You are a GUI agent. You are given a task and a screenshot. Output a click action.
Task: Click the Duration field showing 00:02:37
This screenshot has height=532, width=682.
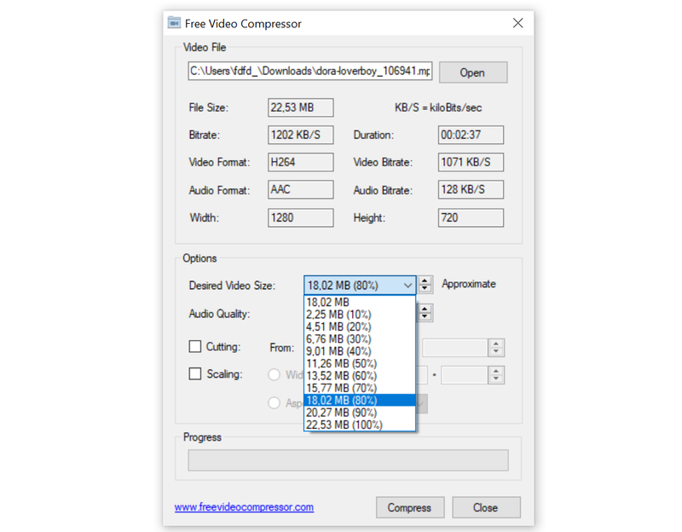coord(471,135)
